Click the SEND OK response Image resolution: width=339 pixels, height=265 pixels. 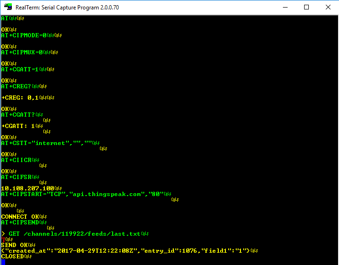15,245
